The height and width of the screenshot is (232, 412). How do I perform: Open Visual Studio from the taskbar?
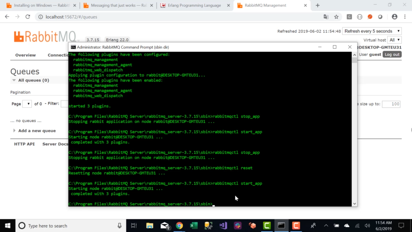(x=223, y=226)
